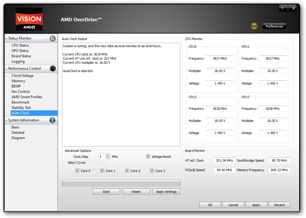Click the Auto Clock Status text area

pyautogui.click(x=121, y=95)
